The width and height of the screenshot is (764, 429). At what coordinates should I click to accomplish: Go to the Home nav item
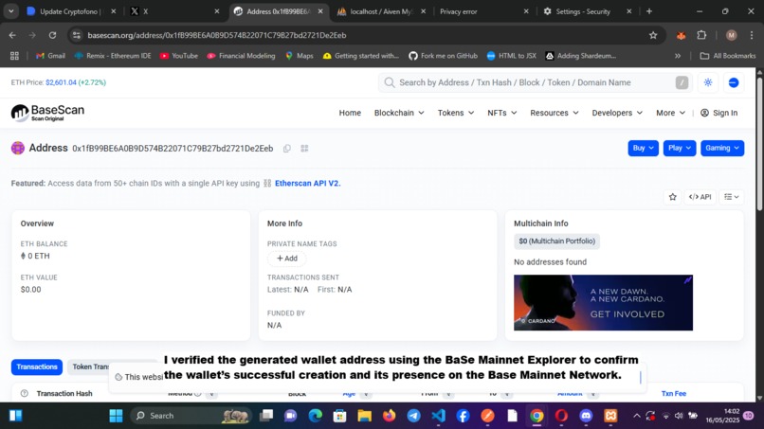click(350, 113)
